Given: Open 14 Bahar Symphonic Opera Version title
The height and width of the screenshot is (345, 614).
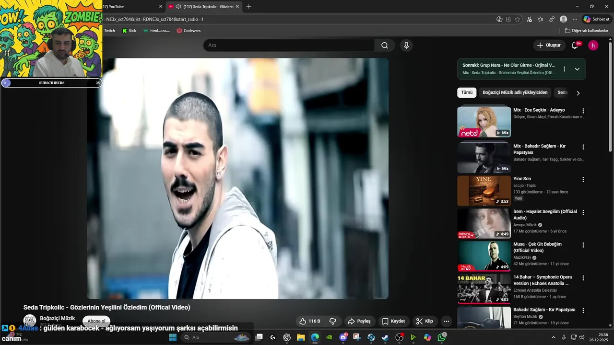Looking at the screenshot, I should [543, 280].
